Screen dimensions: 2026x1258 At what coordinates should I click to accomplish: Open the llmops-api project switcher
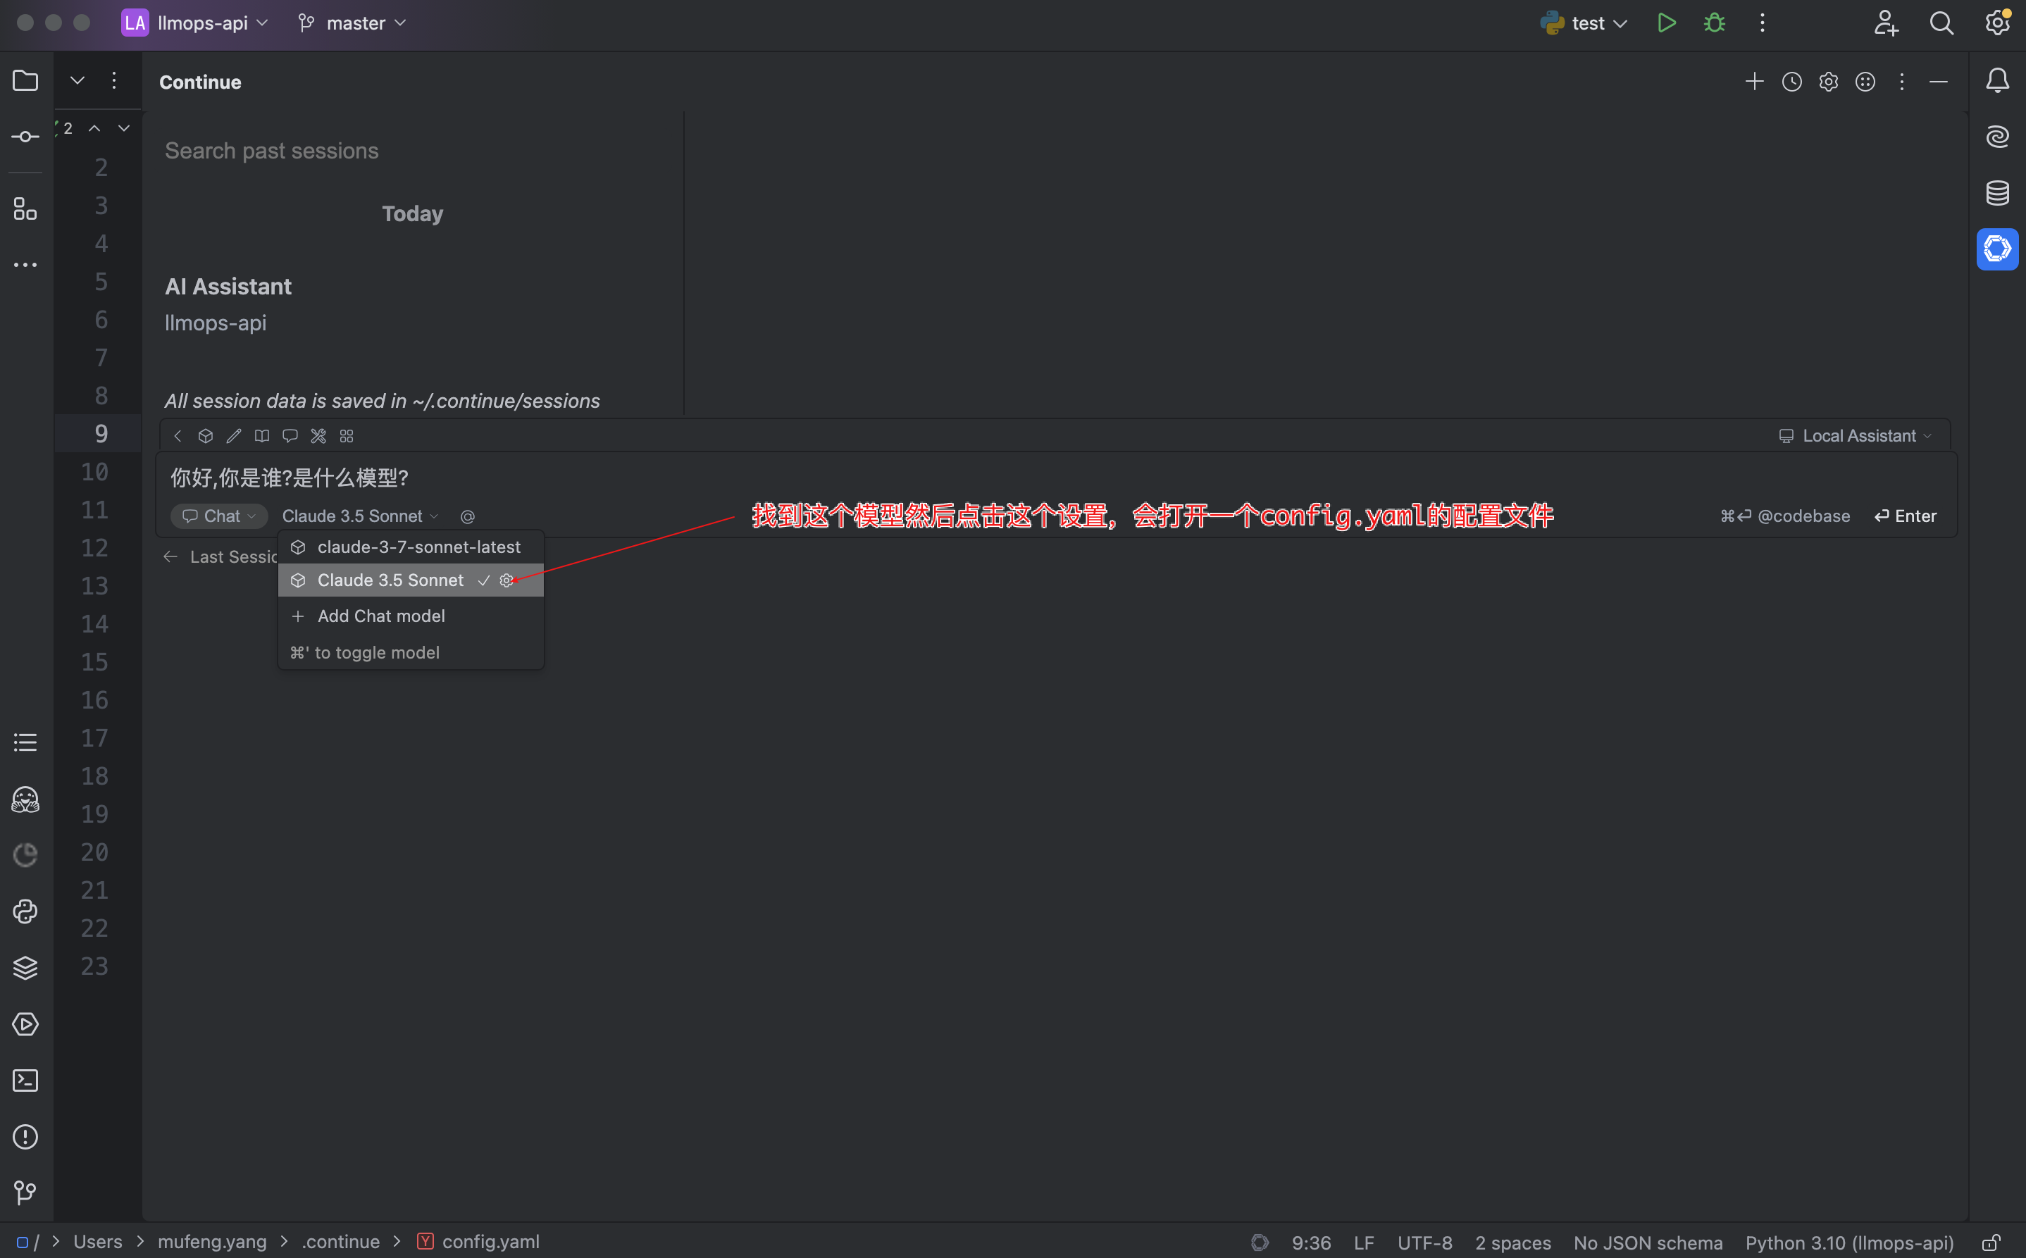[194, 23]
